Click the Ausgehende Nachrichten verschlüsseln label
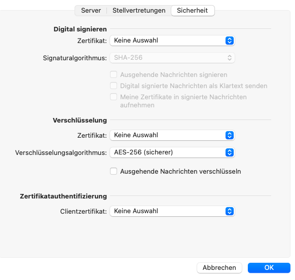The height and width of the screenshot is (280, 295). coord(180,171)
